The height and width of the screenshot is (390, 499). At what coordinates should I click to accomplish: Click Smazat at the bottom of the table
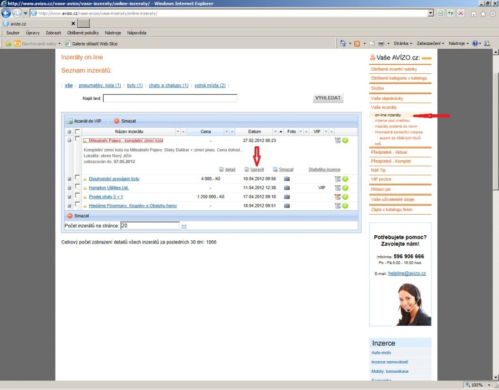click(x=78, y=216)
